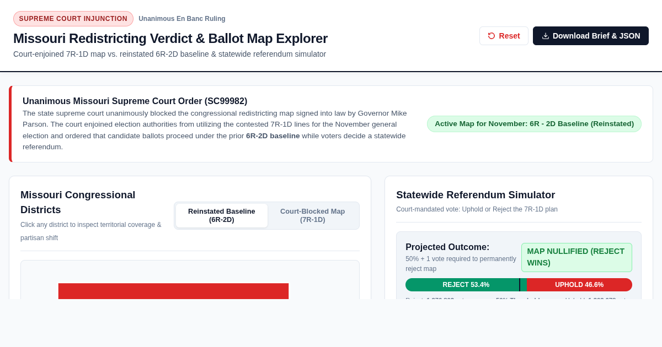Click the 'Projected Outcome:' label
This screenshot has width=662, height=347.
447,247
